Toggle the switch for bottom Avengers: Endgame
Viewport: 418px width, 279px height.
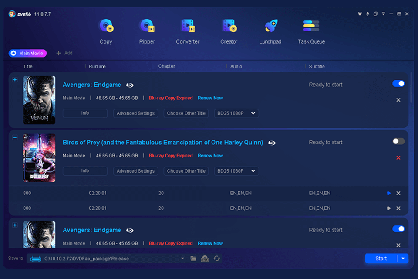pos(398,228)
